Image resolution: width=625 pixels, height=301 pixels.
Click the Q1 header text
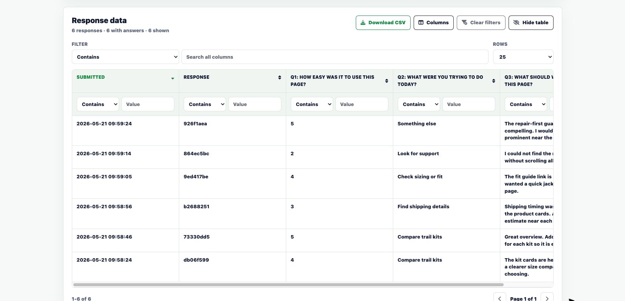pyautogui.click(x=332, y=81)
